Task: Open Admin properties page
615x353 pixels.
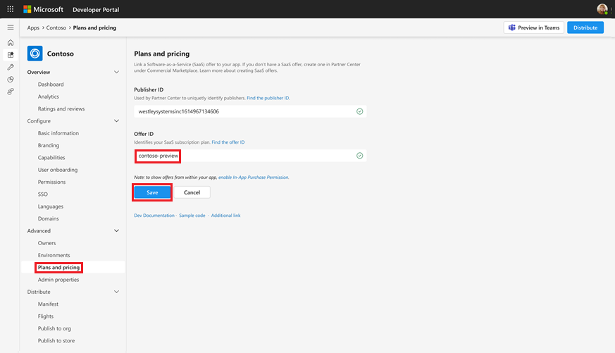Action: click(58, 280)
